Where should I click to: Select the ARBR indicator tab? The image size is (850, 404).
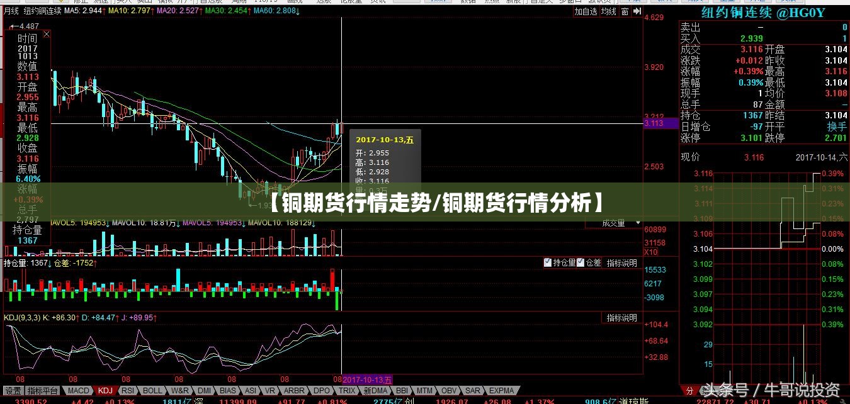click(295, 391)
